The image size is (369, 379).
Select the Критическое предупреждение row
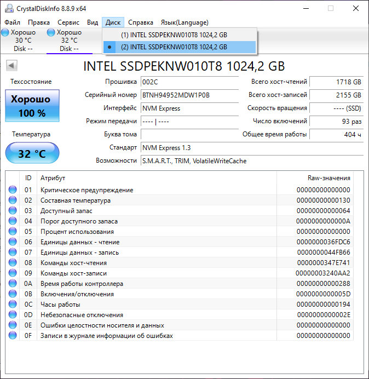pos(180,190)
